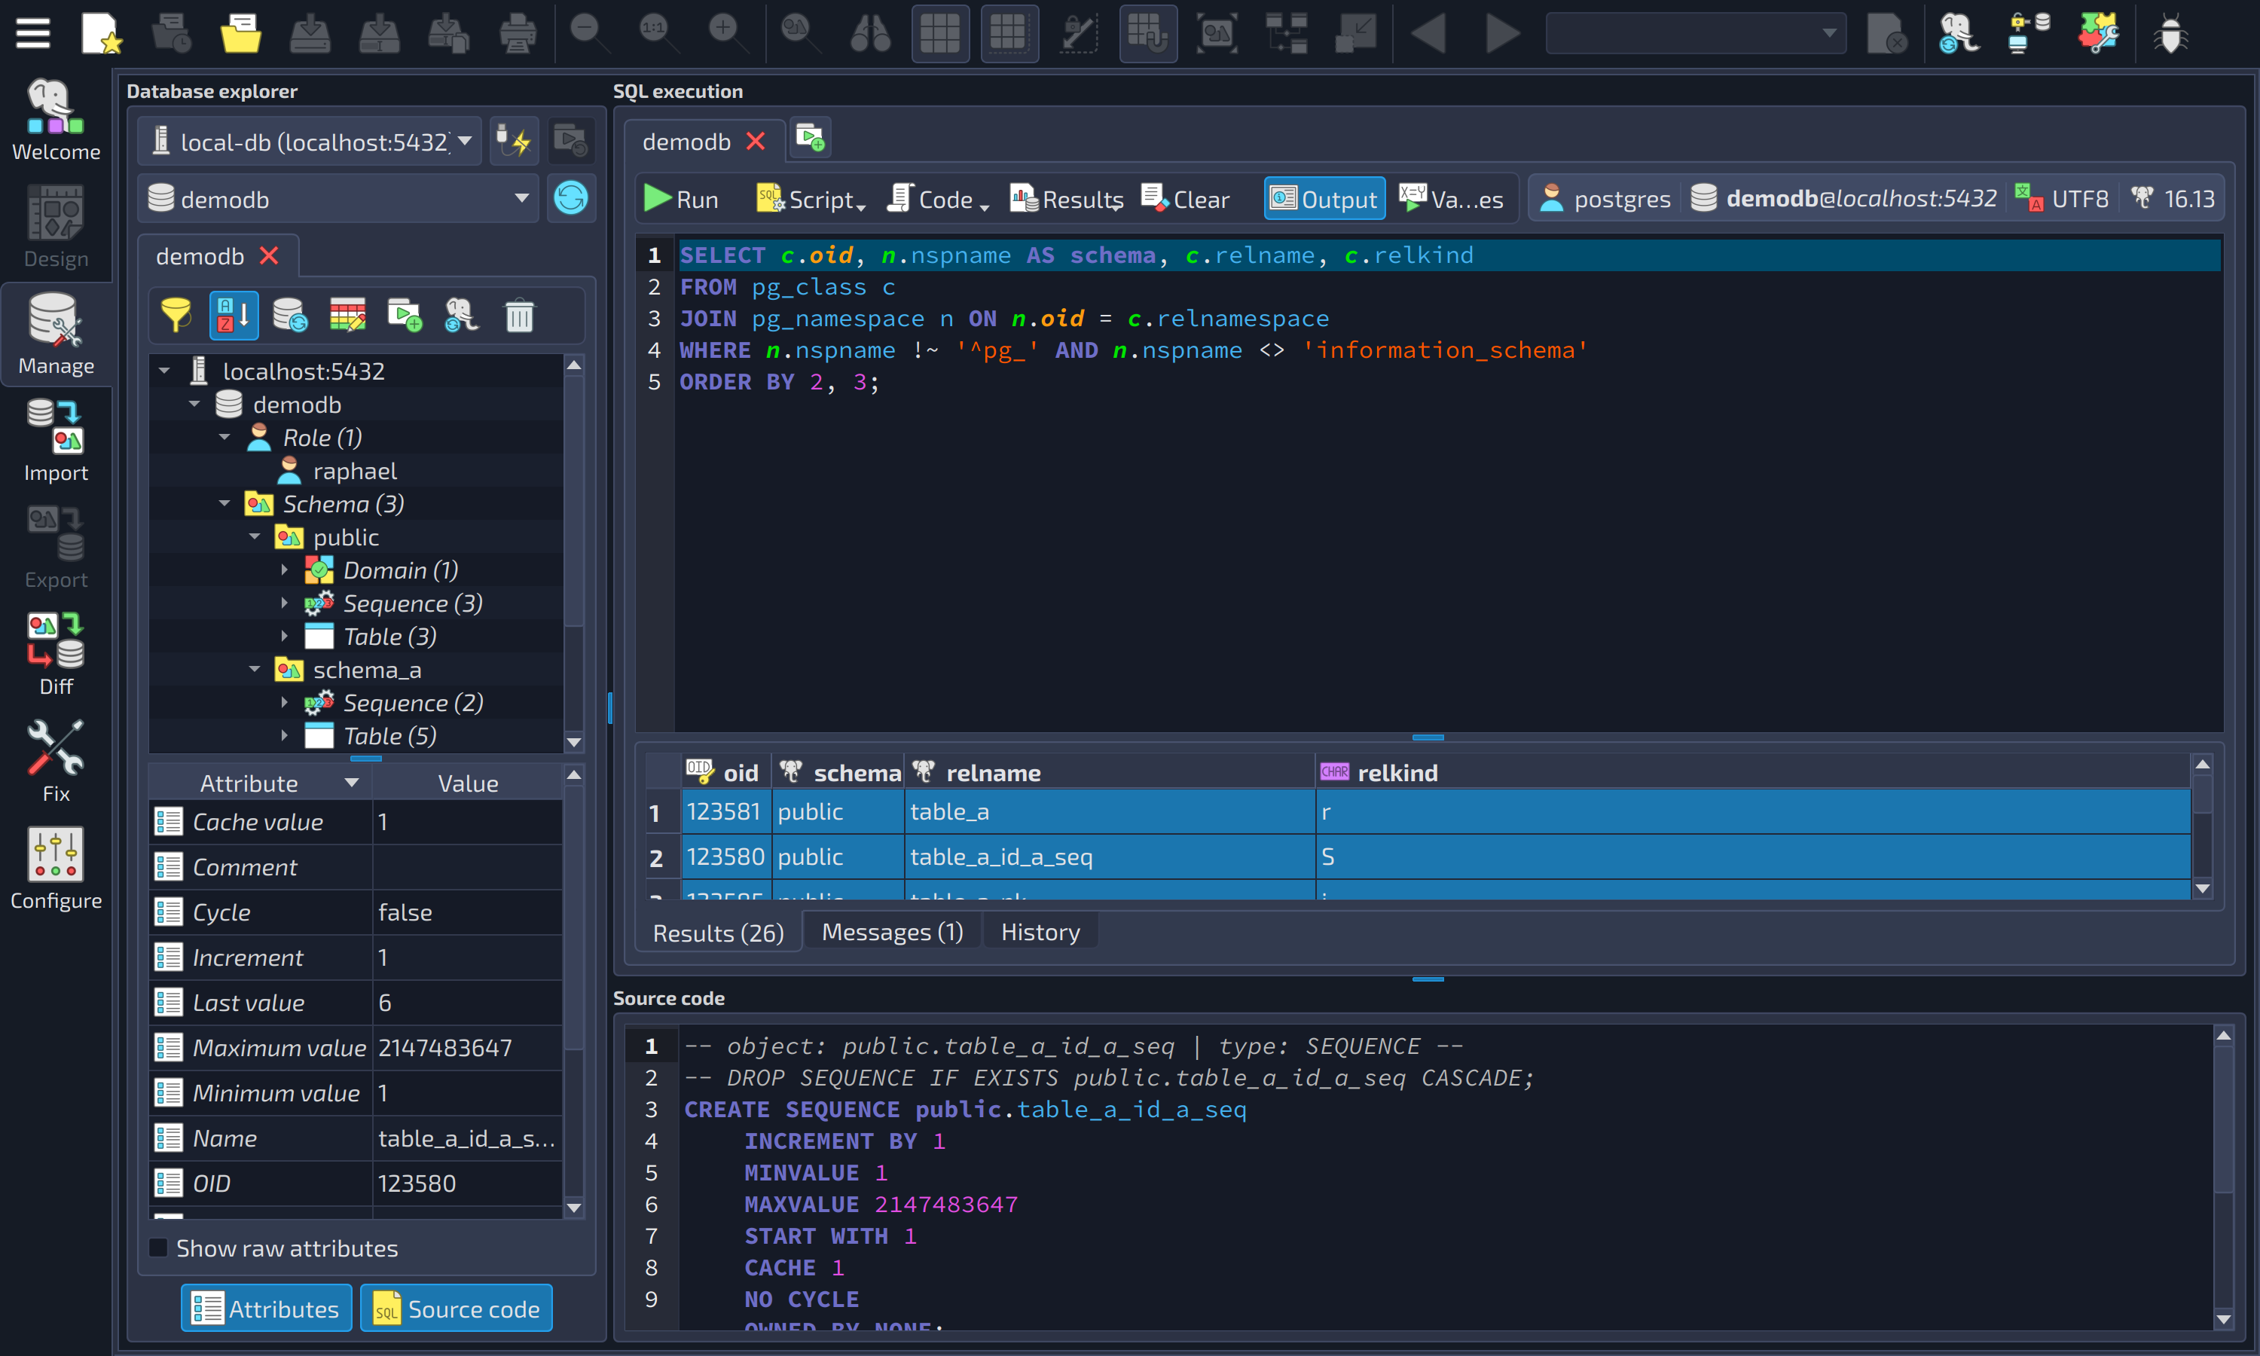This screenshot has height=1356, width=2260.
Task: Click the object tree scrollbar down arrow
Action: (x=575, y=742)
